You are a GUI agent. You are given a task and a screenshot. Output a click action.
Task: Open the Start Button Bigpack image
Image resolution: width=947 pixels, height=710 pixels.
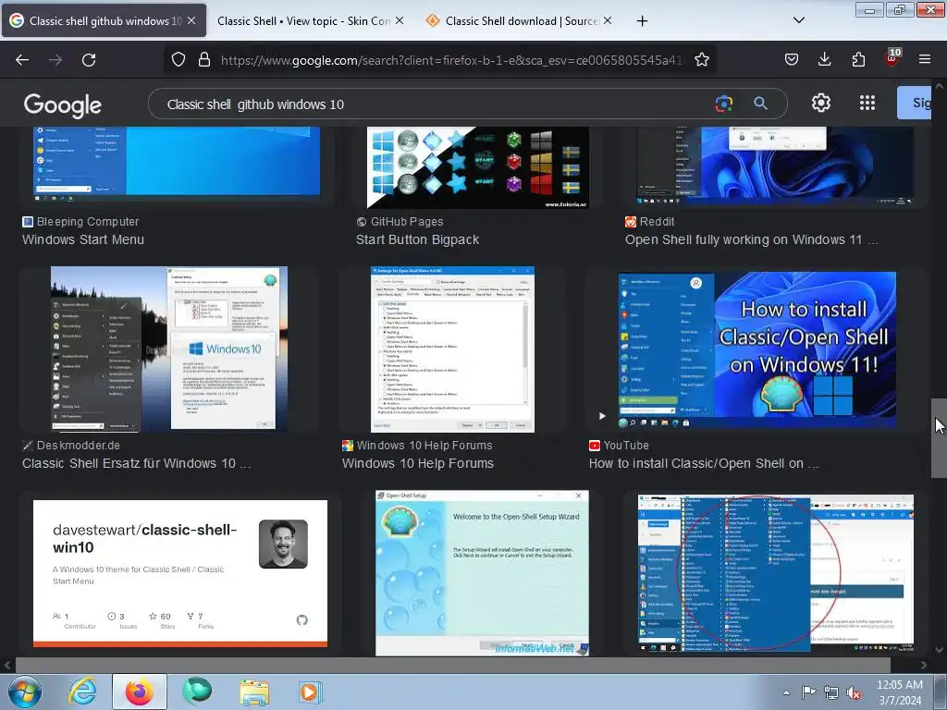478,168
